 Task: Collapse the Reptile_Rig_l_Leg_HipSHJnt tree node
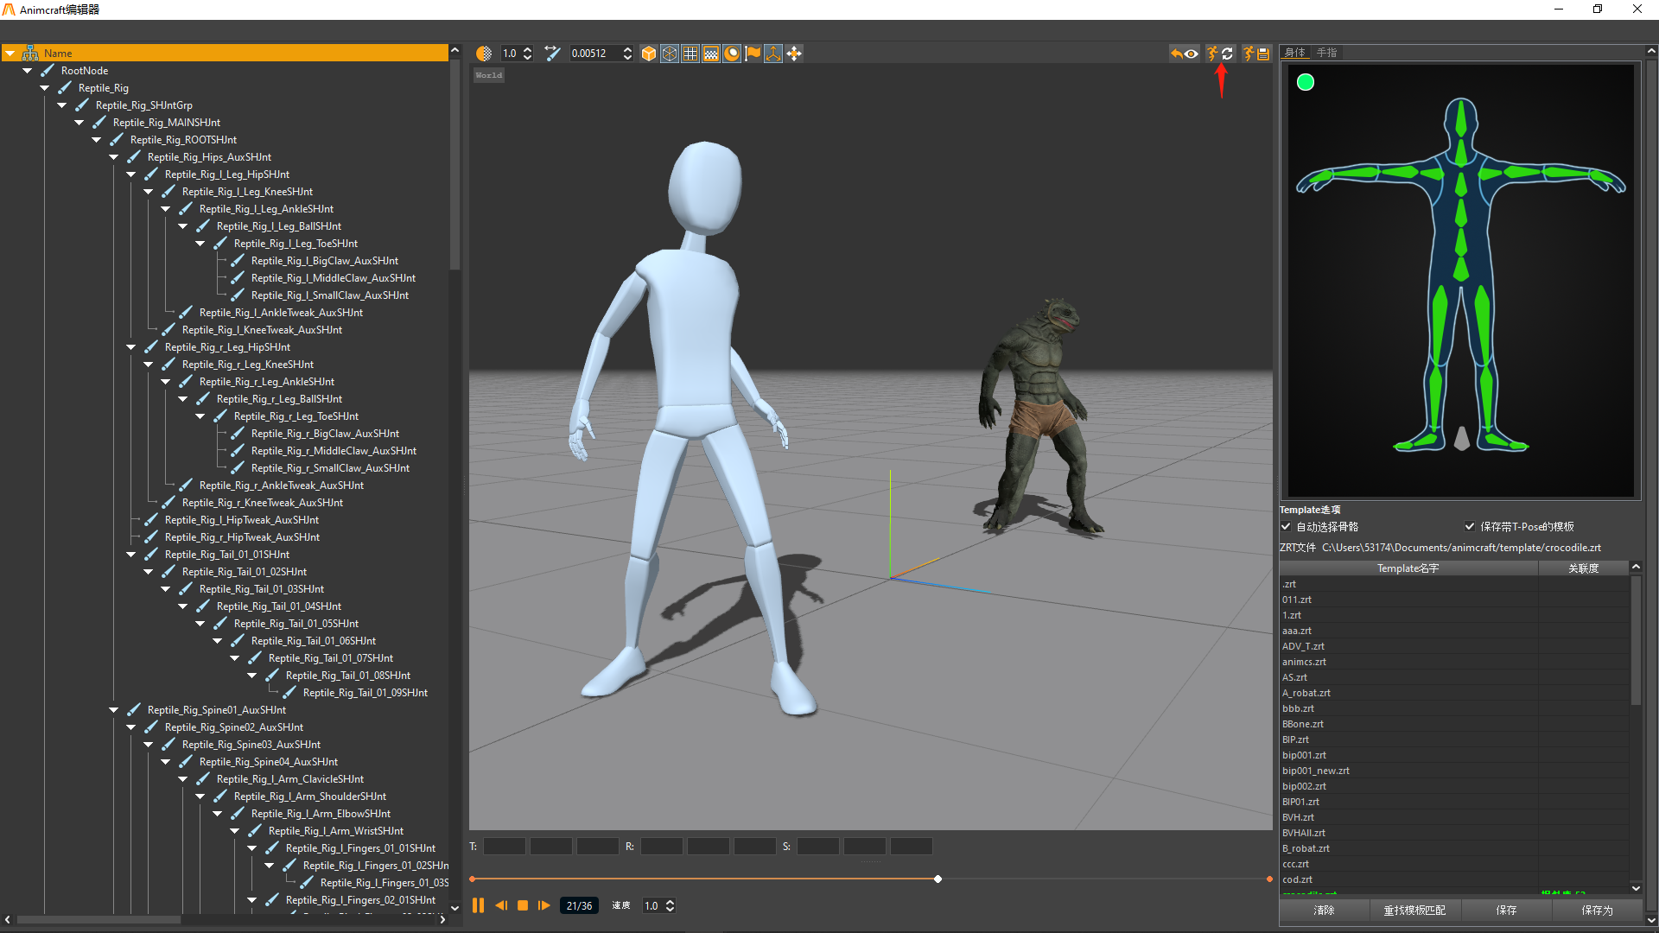pos(131,175)
